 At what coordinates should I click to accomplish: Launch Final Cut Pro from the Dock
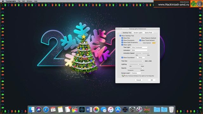75,110
